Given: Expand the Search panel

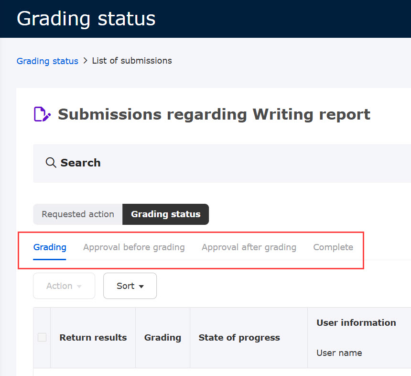Looking at the screenshot, I should tap(80, 163).
